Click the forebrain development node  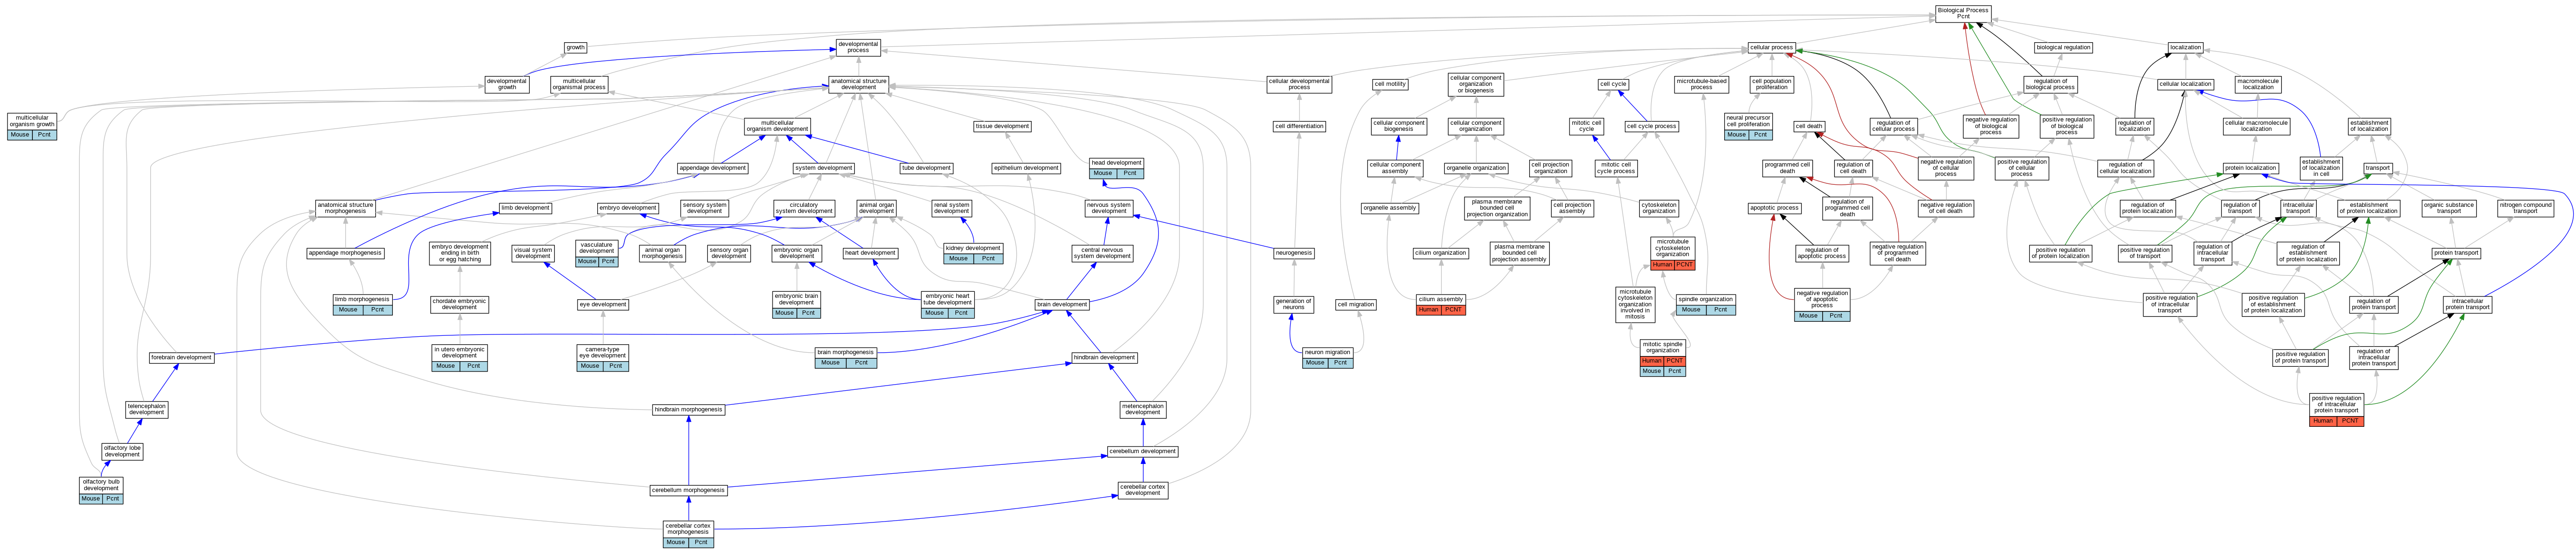tap(181, 357)
